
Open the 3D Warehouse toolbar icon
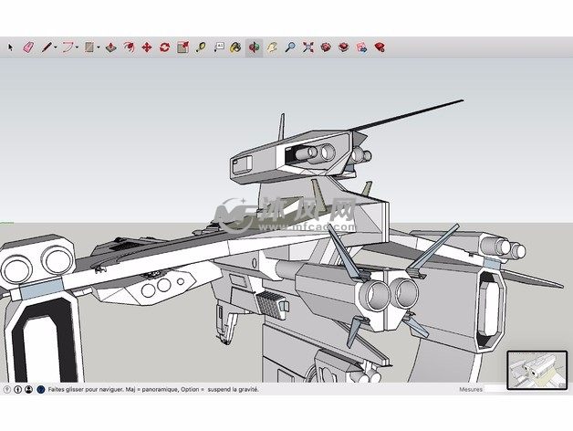tap(326, 47)
